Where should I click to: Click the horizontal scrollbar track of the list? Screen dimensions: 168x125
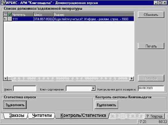point(71,79)
